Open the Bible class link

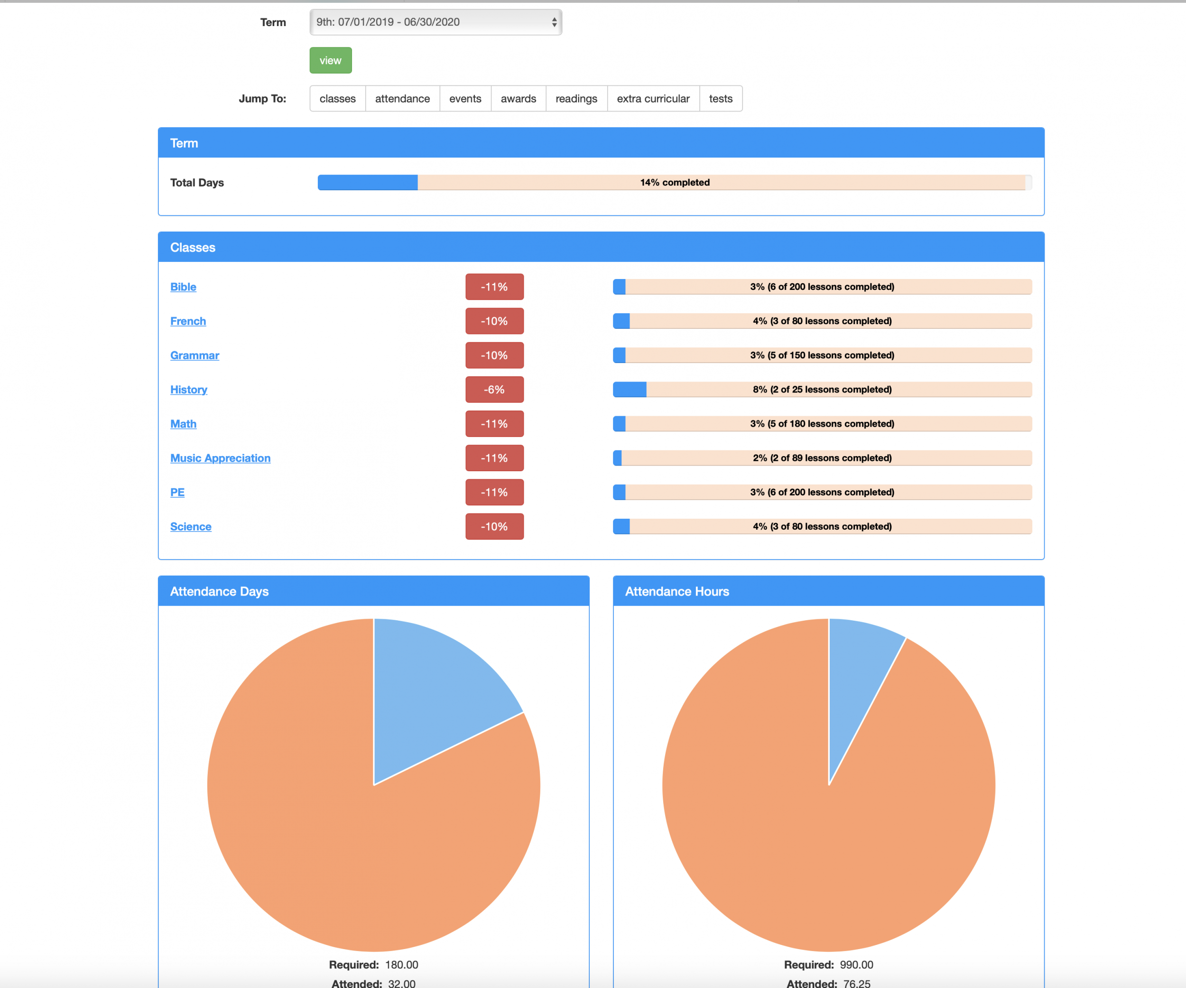[x=183, y=287]
